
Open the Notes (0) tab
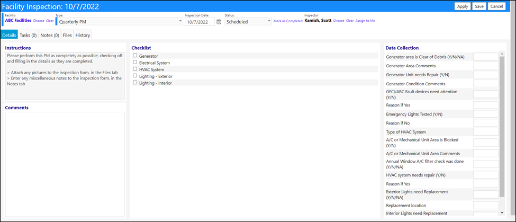(x=50, y=35)
